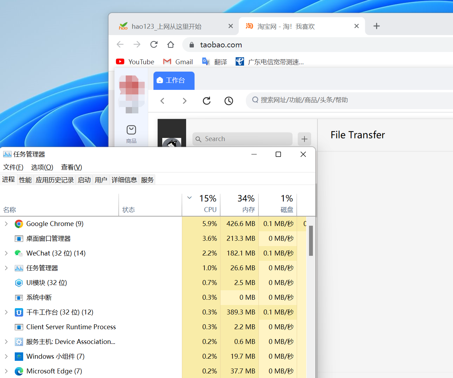Go to Chrome home page icon
The width and height of the screenshot is (453, 378).
point(171,45)
